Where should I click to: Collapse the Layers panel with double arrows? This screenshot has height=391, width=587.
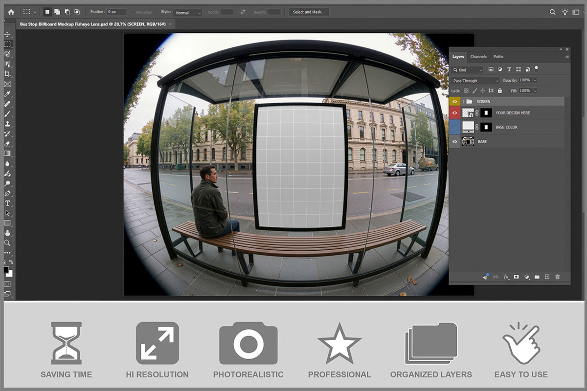tap(561, 49)
